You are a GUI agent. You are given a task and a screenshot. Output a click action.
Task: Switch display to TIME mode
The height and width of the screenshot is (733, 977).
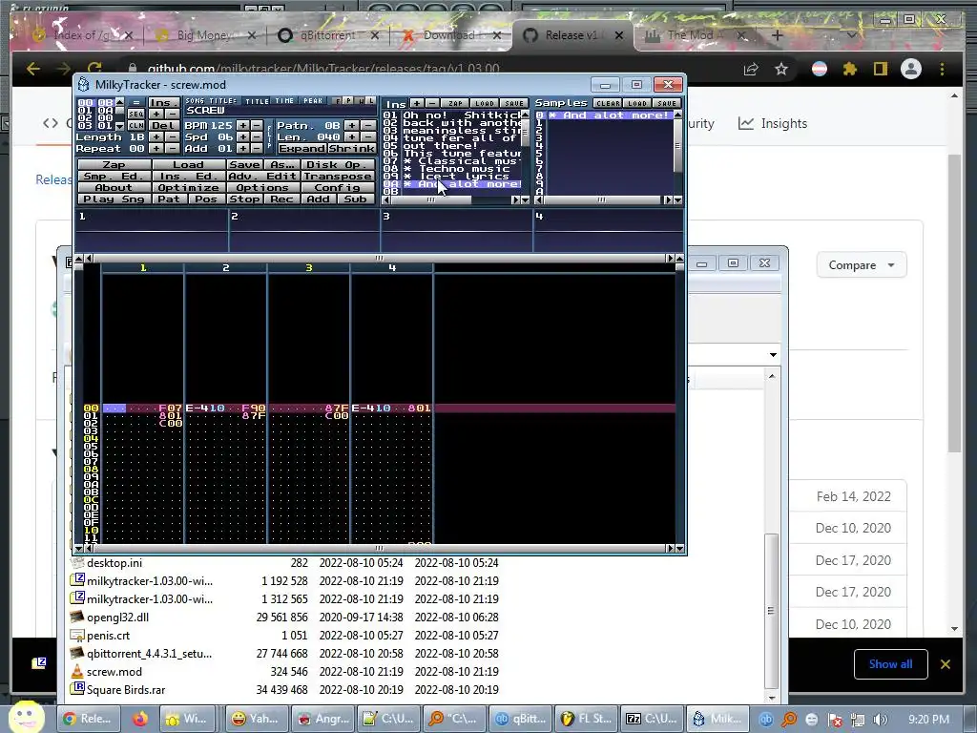(x=284, y=101)
